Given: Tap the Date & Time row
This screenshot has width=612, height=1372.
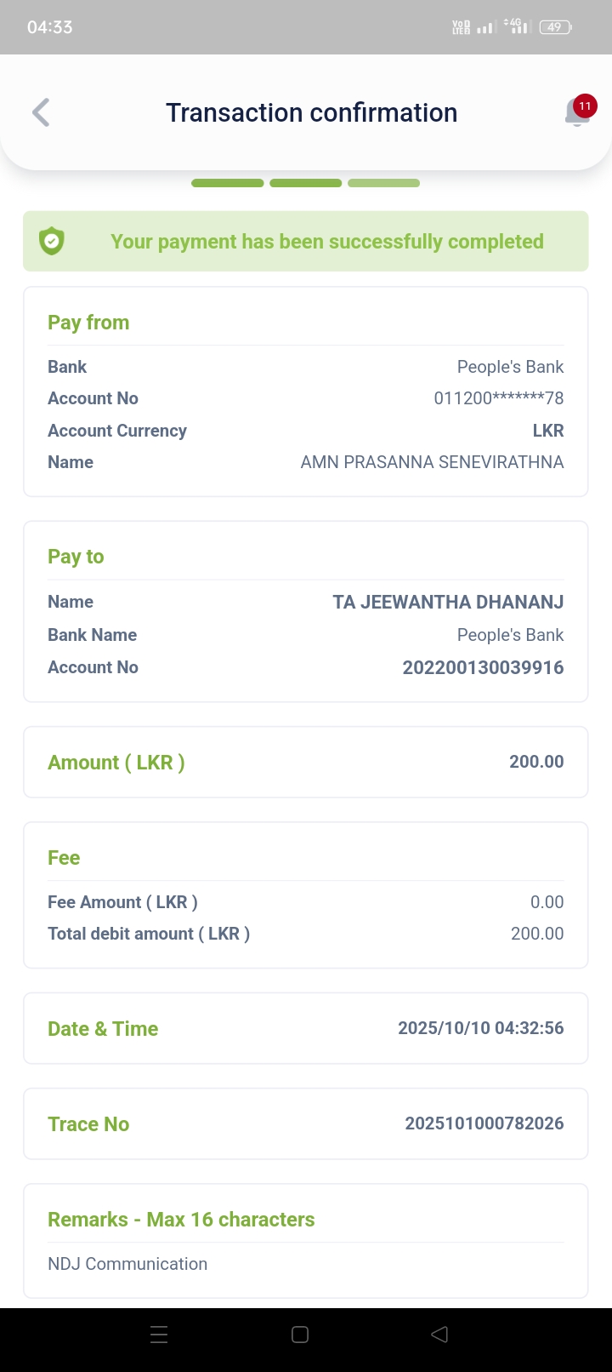Looking at the screenshot, I should [x=305, y=1028].
